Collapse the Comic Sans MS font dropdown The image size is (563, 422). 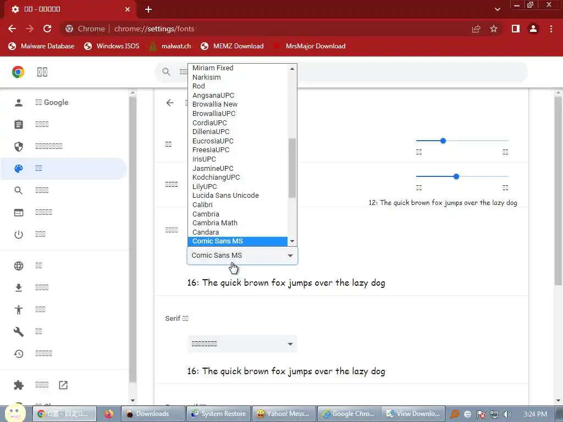click(x=242, y=256)
